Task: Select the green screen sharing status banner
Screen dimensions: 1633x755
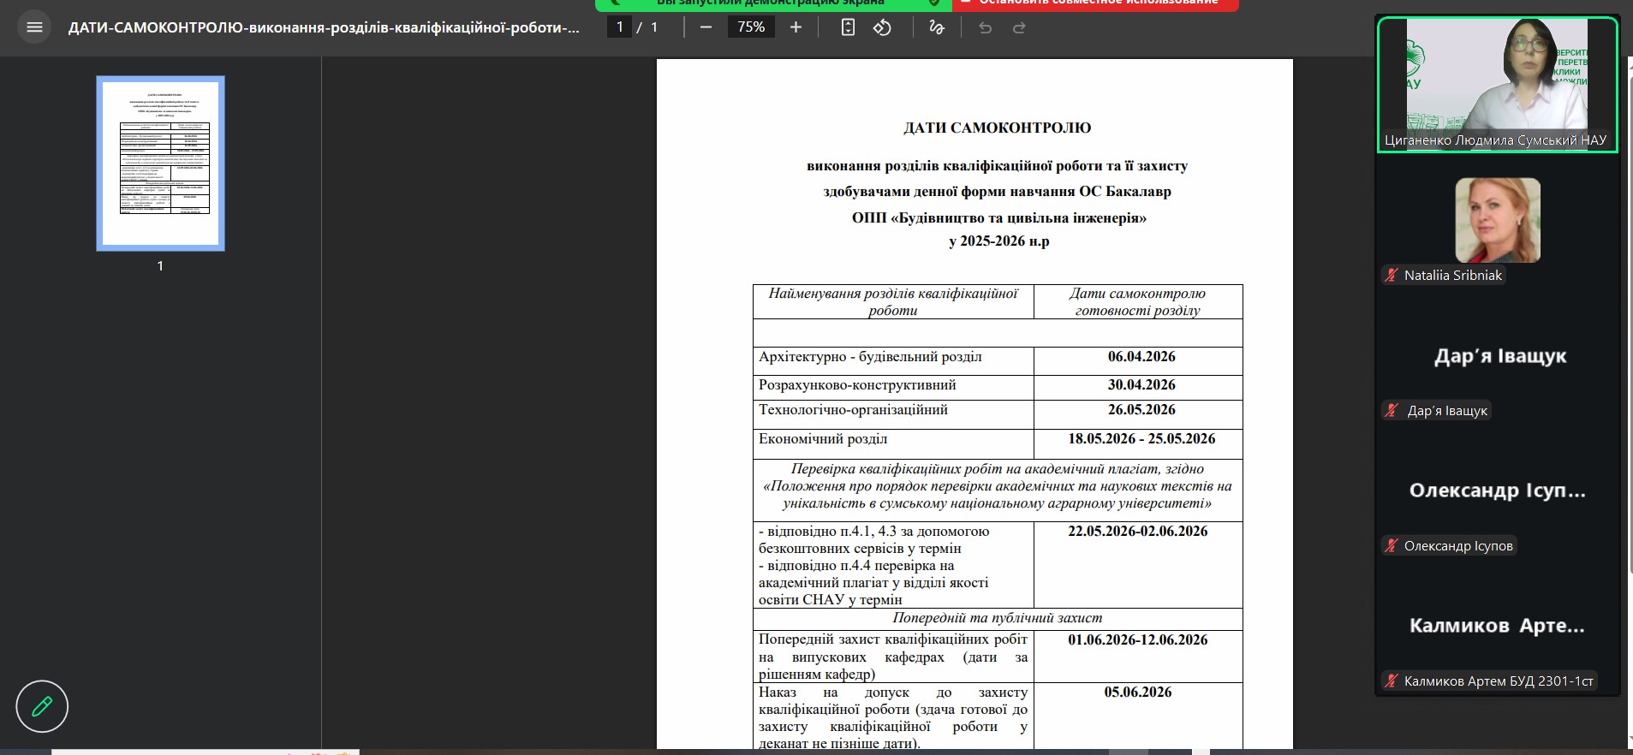Action: pos(772,4)
